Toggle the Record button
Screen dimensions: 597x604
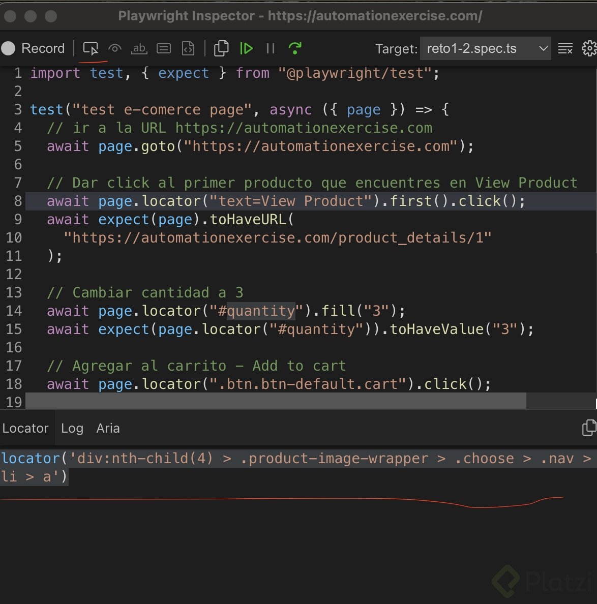(x=34, y=48)
